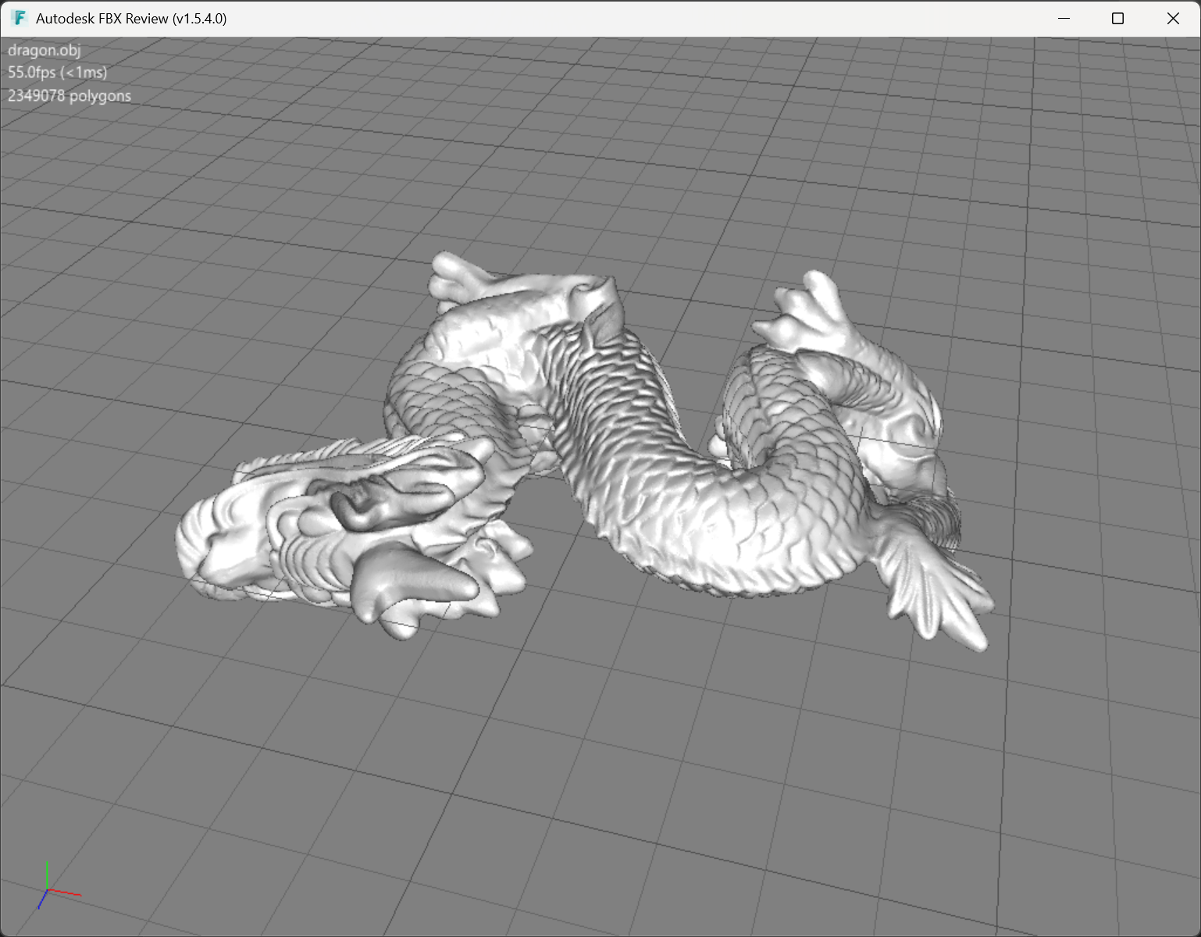1201x937 pixels.
Task: Minimize the FBX Review window
Action: coord(1064,18)
